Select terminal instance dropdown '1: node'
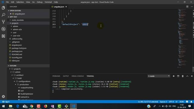The height and width of the screenshot is (109, 194). [x=159, y=76]
